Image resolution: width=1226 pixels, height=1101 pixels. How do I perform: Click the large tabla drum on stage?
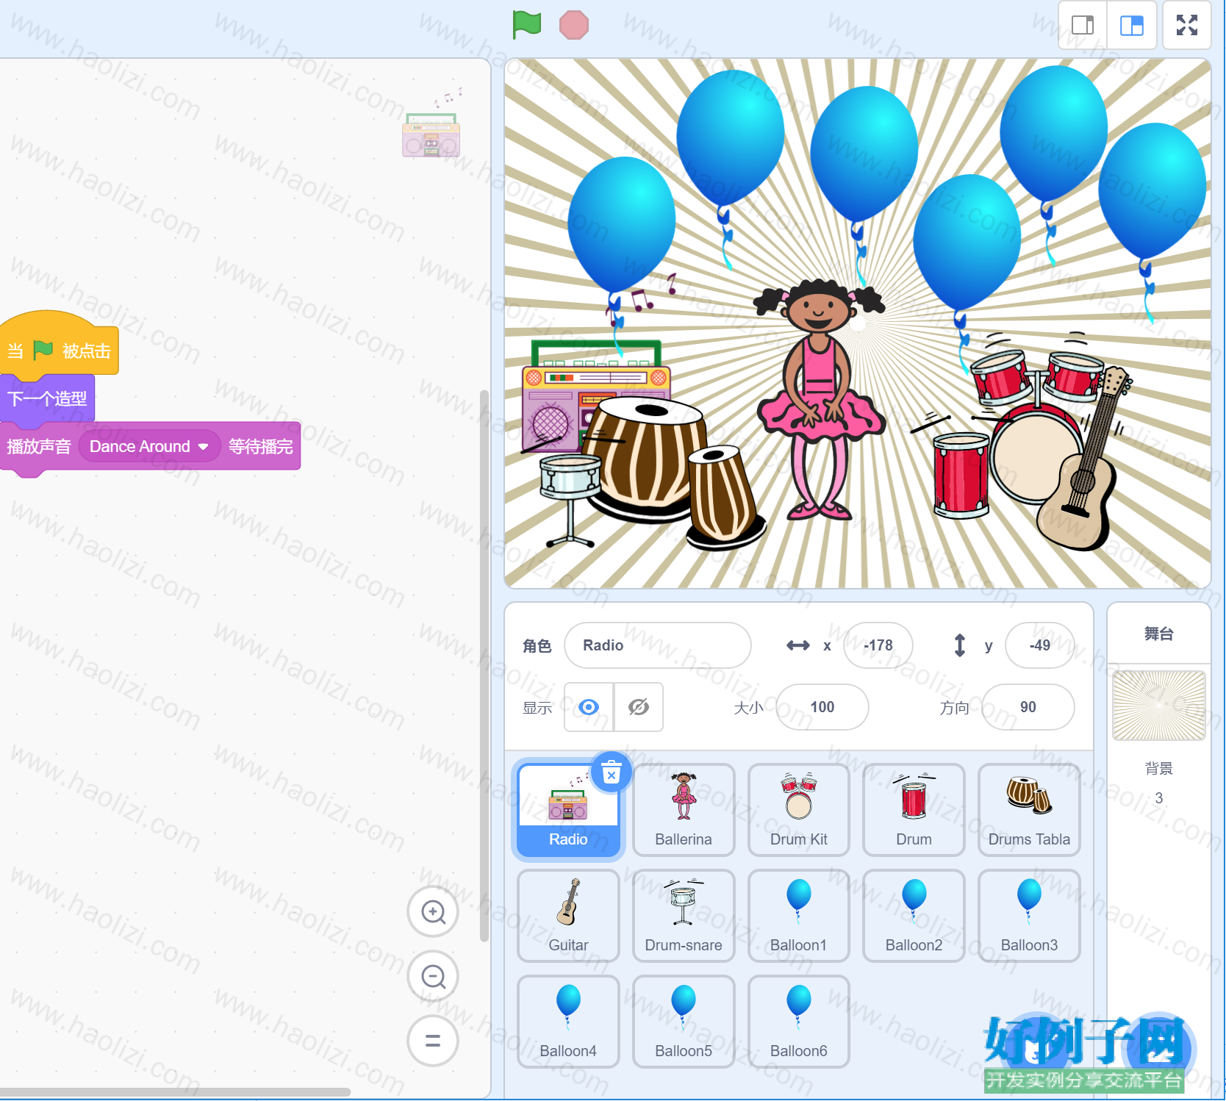(x=647, y=459)
